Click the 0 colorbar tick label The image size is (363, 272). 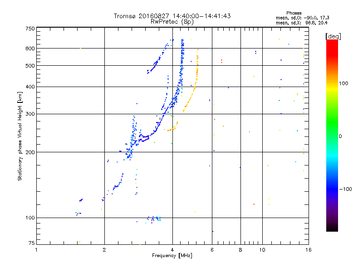coord(340,136)
